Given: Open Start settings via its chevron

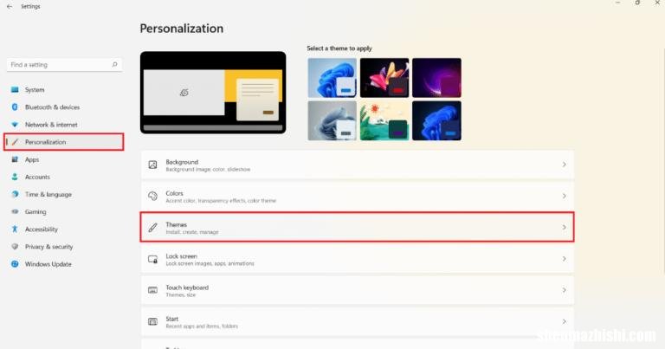Looking at the screenshot, I should click(x=564, y=321).
